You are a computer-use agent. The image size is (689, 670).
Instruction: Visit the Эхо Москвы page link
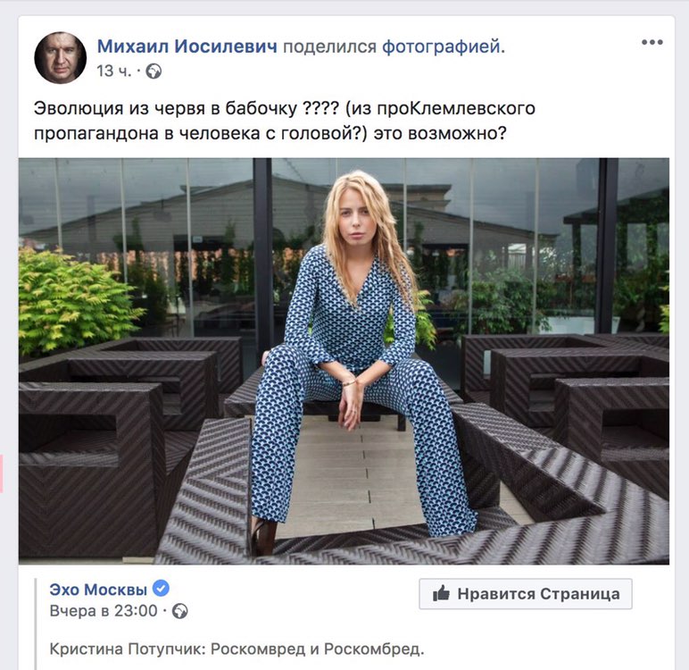click(98, 589)
